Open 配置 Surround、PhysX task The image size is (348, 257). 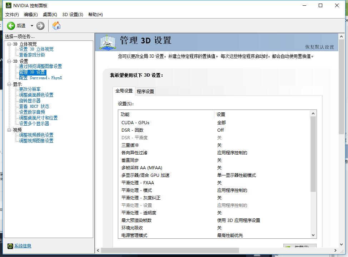[40, 78]
